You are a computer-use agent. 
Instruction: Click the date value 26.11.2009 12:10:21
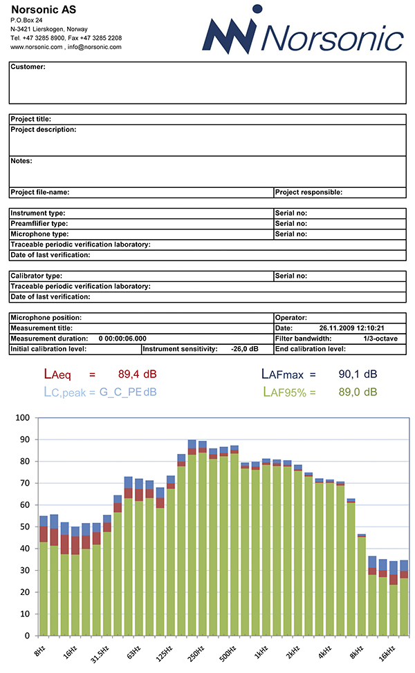point(352,328)
